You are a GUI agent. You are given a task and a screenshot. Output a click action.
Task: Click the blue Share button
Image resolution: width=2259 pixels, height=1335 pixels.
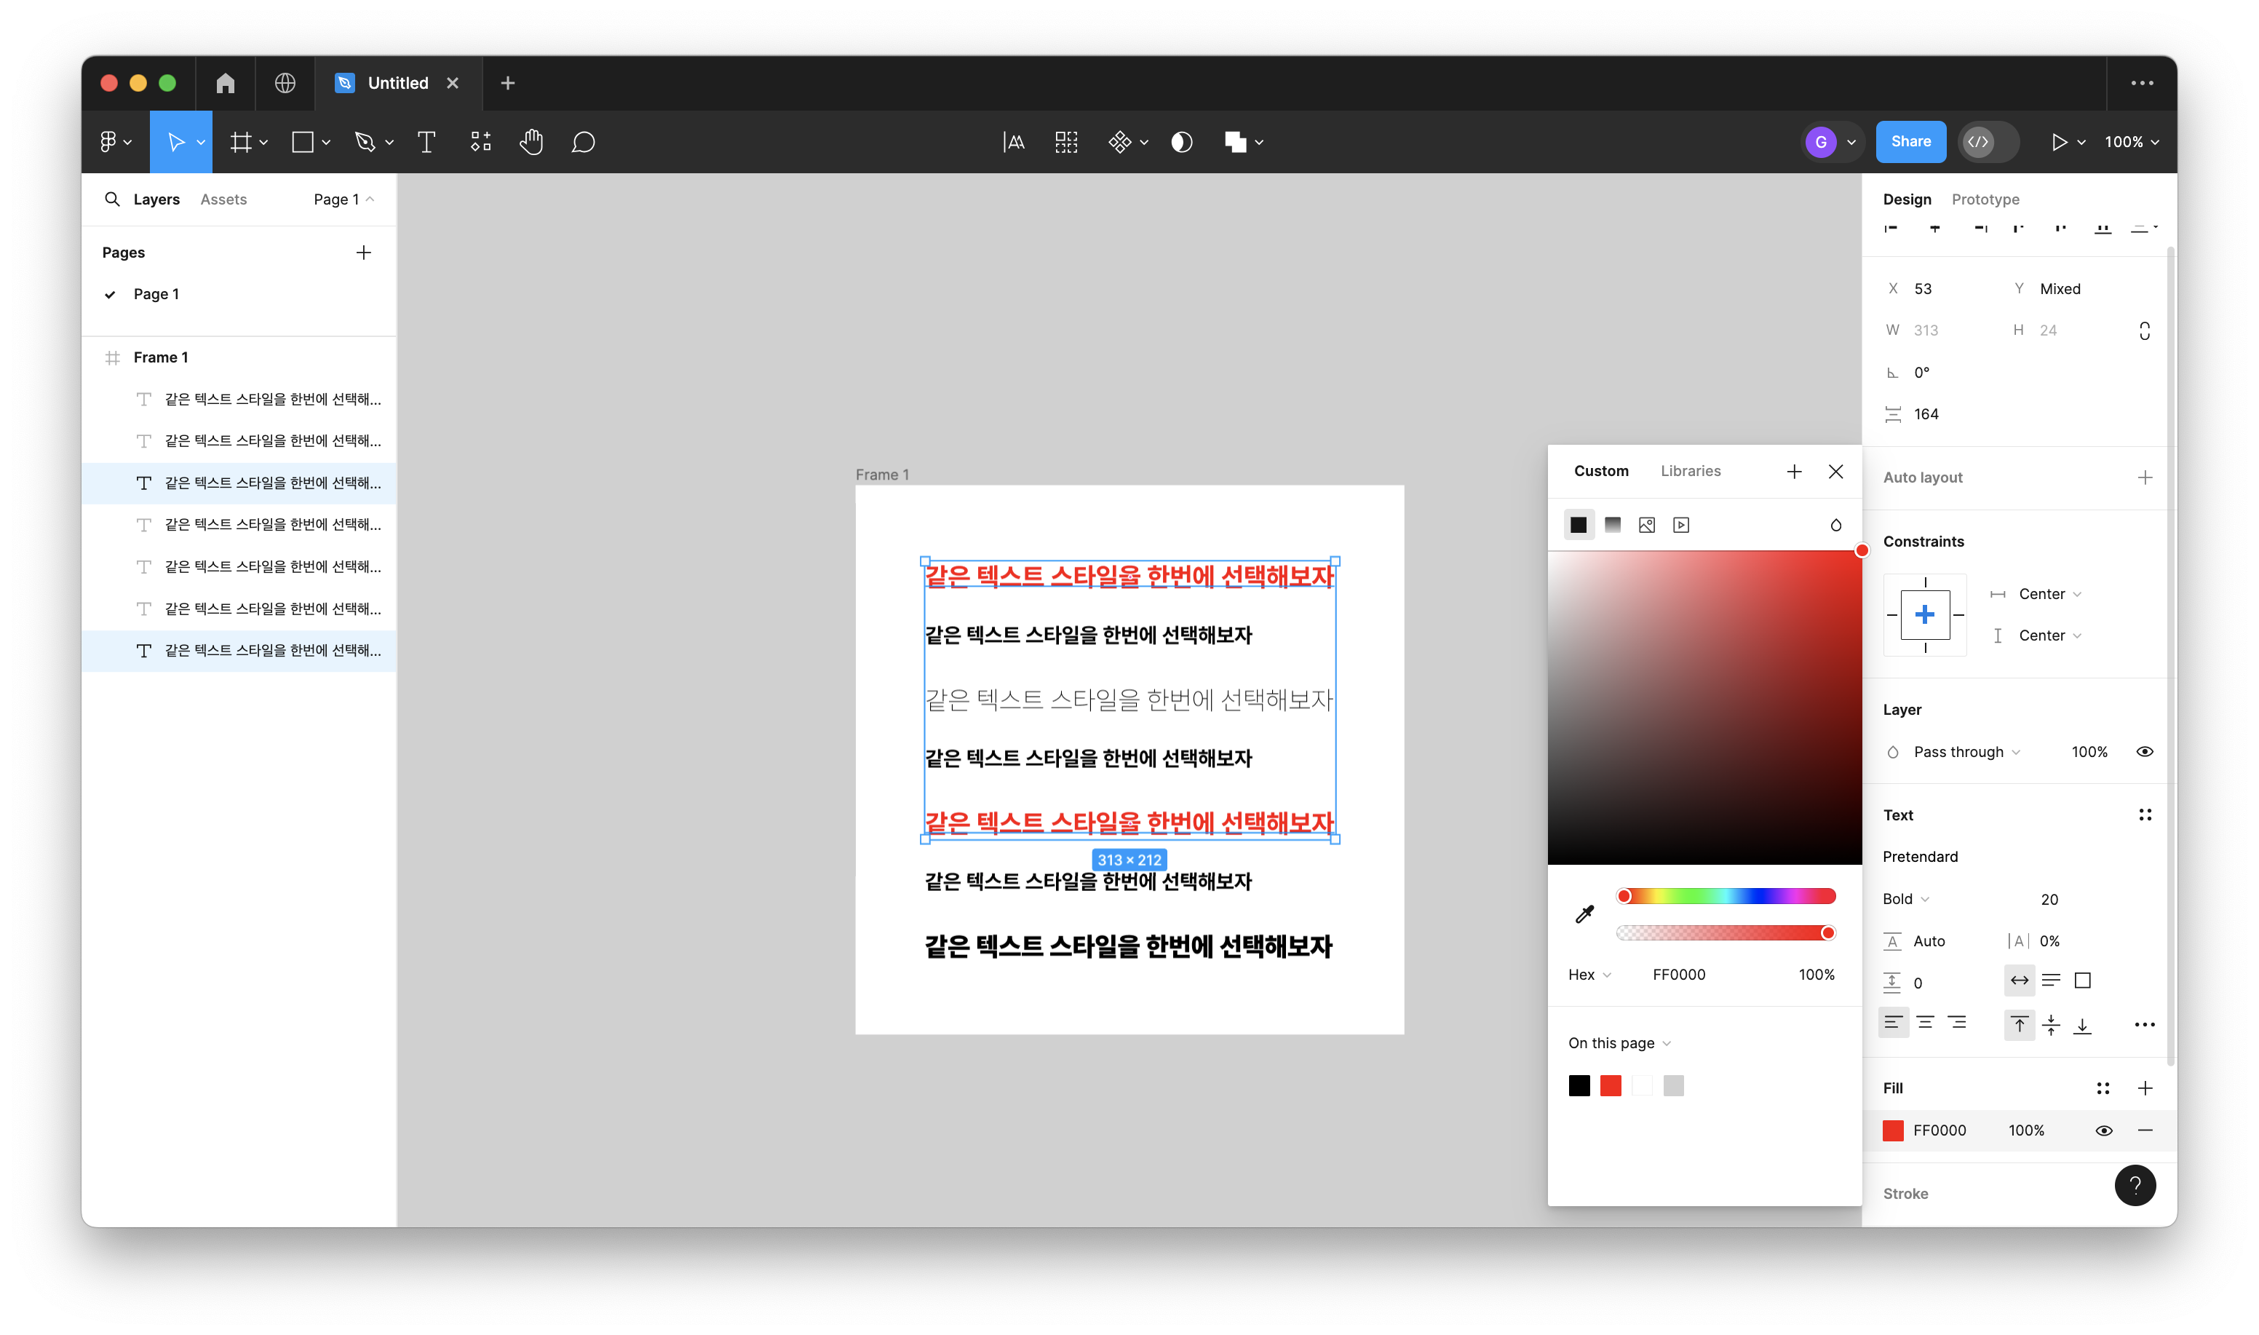1910,142
